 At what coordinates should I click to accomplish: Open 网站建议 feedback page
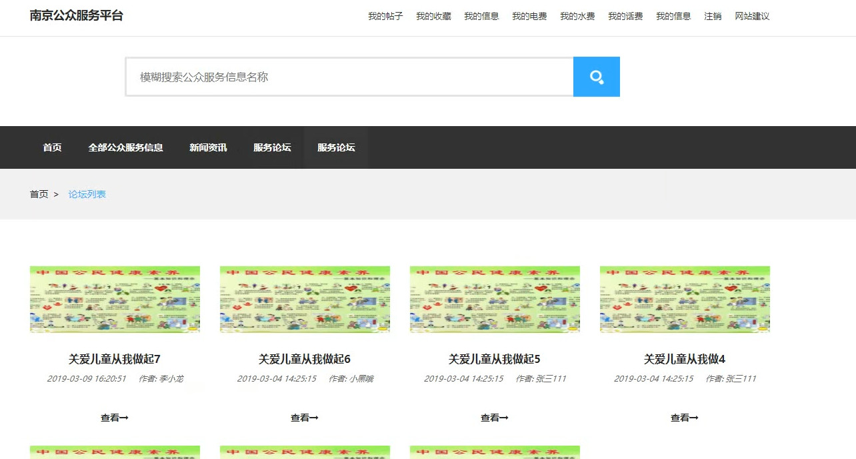752,16
